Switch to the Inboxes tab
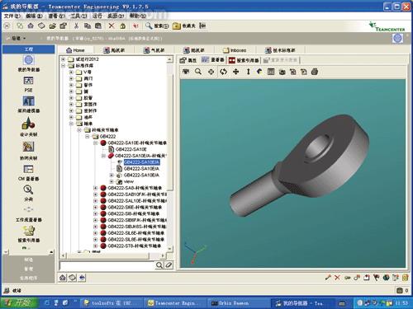The image size is (413, 309). pos(235,50)
